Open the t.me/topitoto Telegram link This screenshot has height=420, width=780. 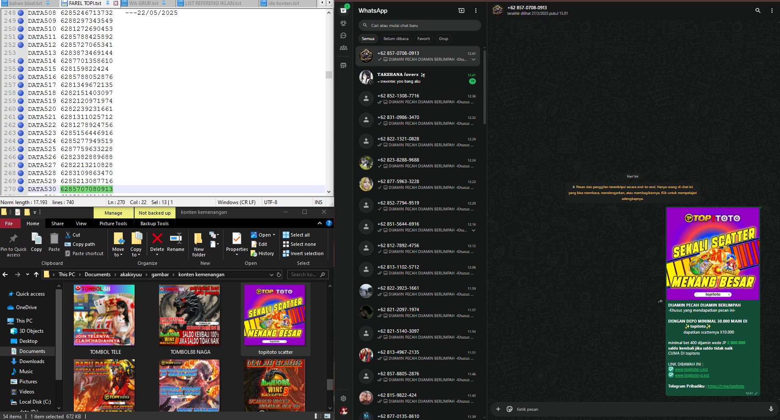click(x=726, y=386)
